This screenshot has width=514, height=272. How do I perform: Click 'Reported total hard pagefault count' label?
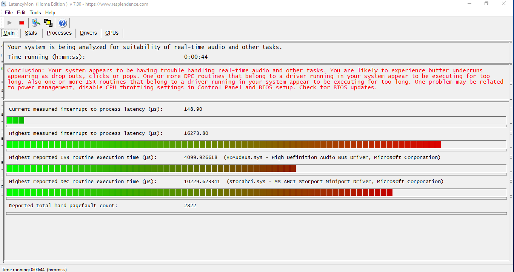point(63,206)
